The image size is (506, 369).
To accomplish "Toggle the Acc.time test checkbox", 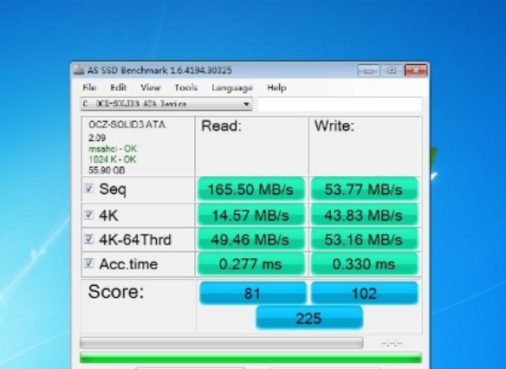I will 89,263.
